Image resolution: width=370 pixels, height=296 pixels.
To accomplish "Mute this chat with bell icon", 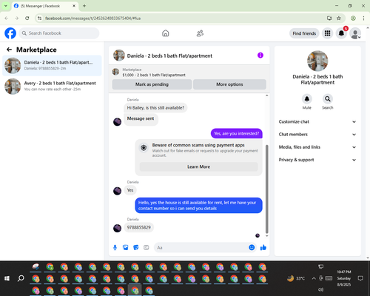I will pos(307,99).
